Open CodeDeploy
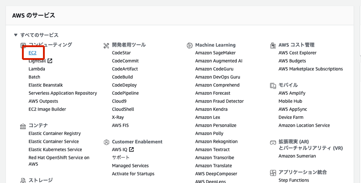Viewport: 361px width, 183px height. [124, 85]
